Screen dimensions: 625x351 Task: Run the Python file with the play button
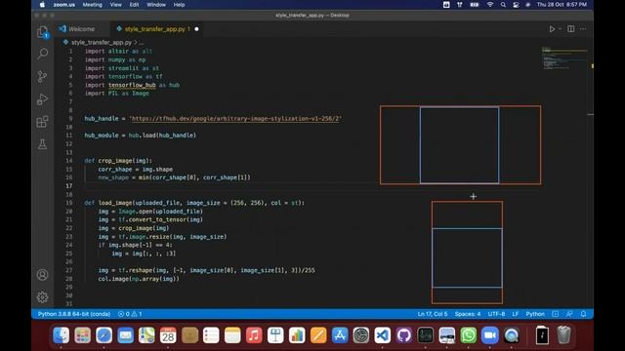coord(552,29)
